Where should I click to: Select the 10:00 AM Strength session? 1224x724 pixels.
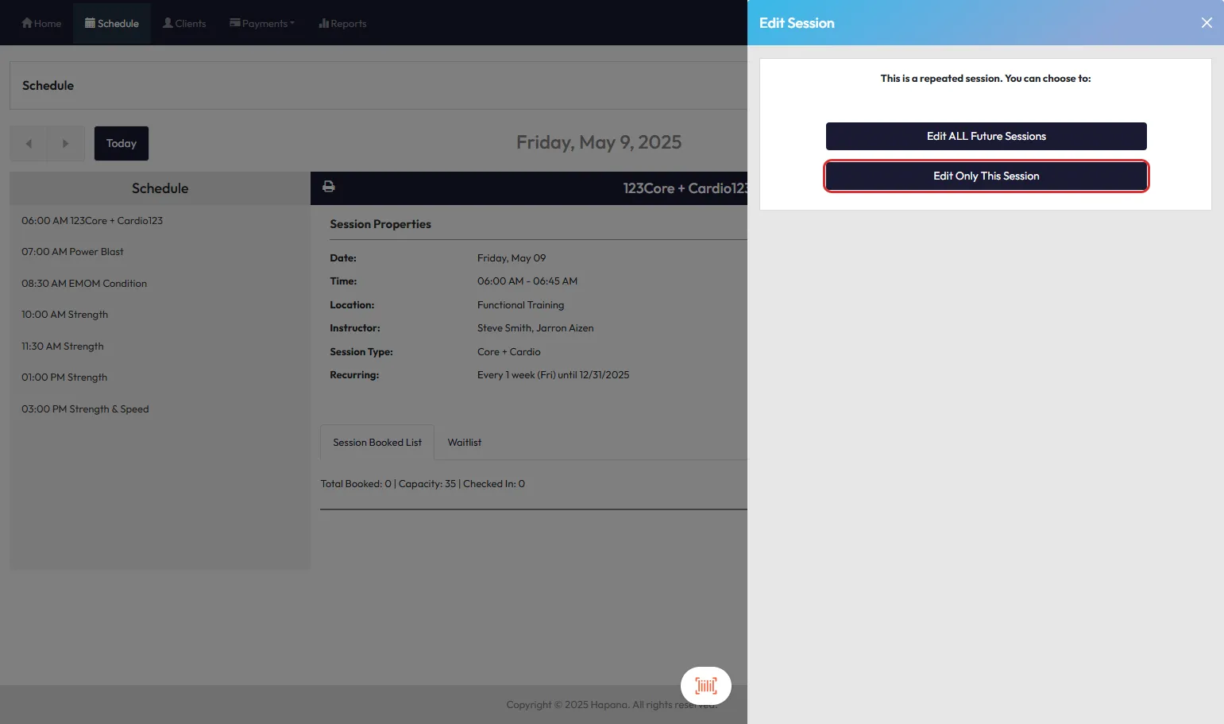[64, 315]
